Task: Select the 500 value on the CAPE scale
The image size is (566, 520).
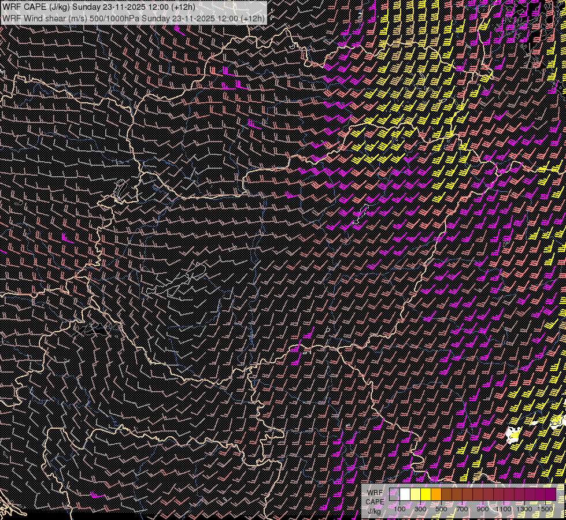Action: click(x=441, y=509)
